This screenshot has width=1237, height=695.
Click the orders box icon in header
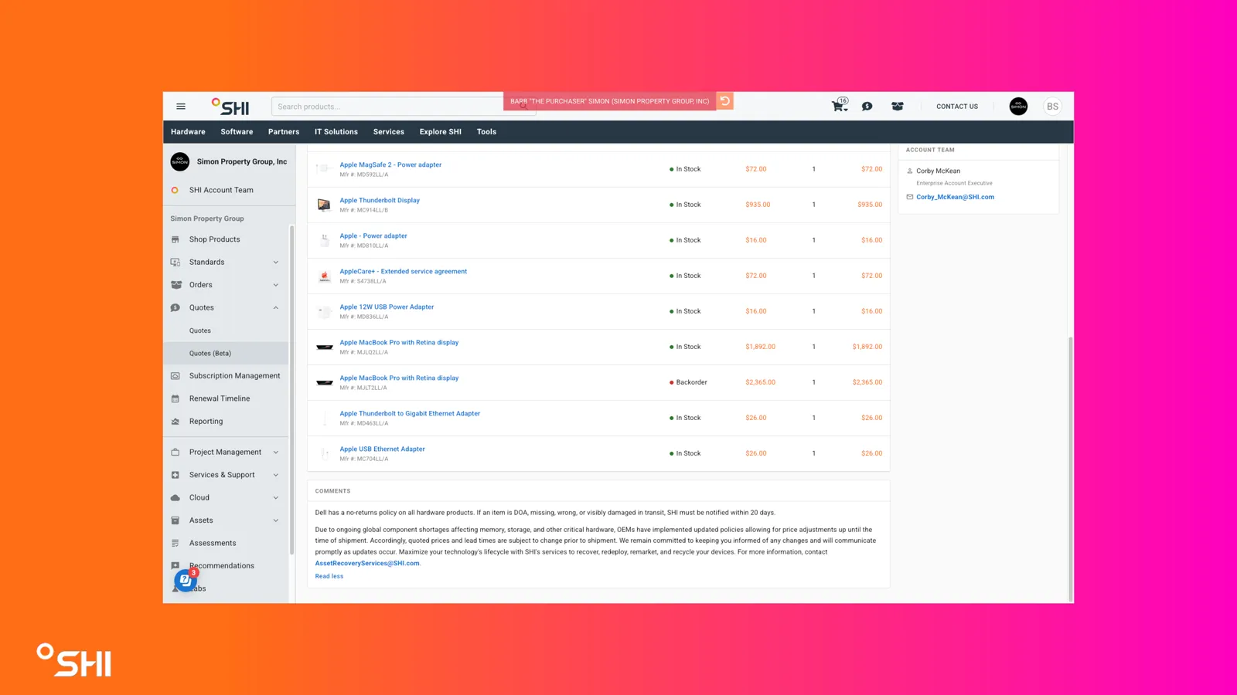(x=898, y=107)
